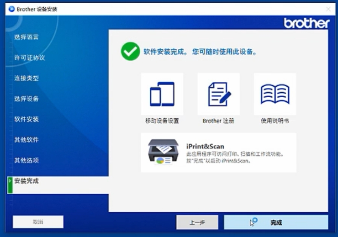
Task: Click the iPrint&Scan scanner icon
Action: point(163,151)
